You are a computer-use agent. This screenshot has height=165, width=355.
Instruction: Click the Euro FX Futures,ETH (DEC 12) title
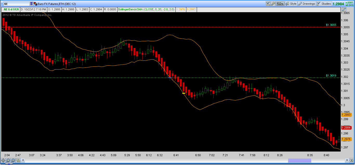57,4
